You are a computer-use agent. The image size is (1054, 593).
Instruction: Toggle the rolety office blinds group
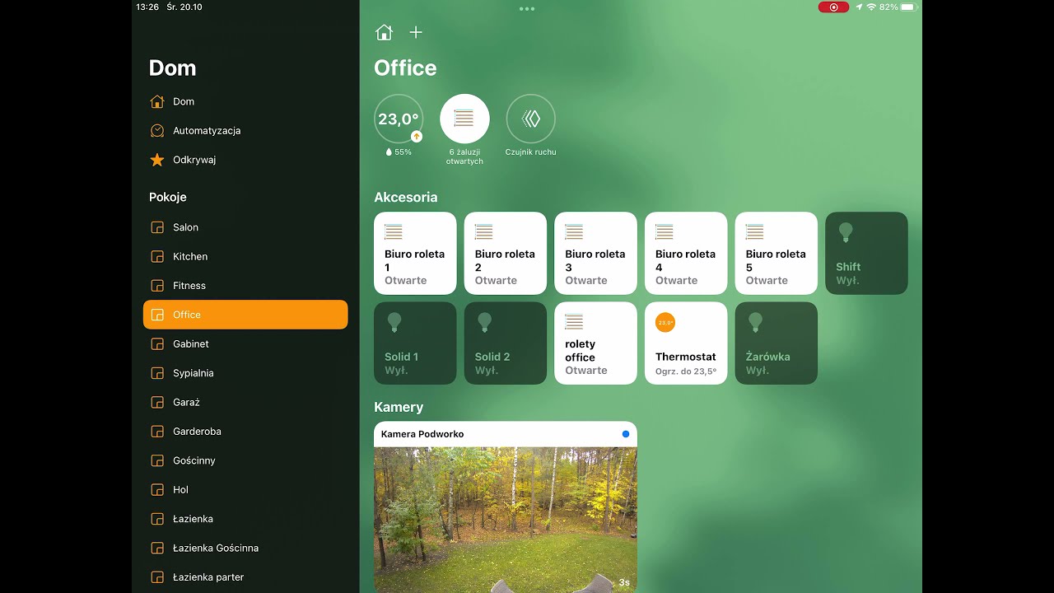(x=595, y=343)
